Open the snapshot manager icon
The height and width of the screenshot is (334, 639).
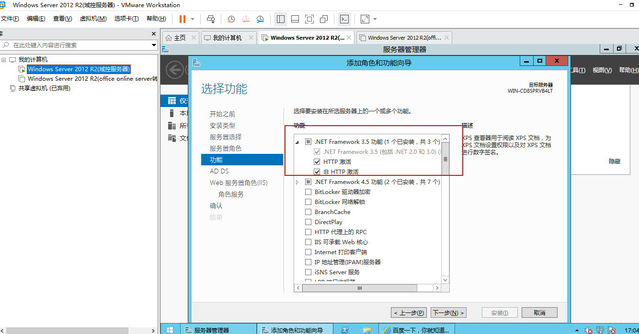click(260, 19)
